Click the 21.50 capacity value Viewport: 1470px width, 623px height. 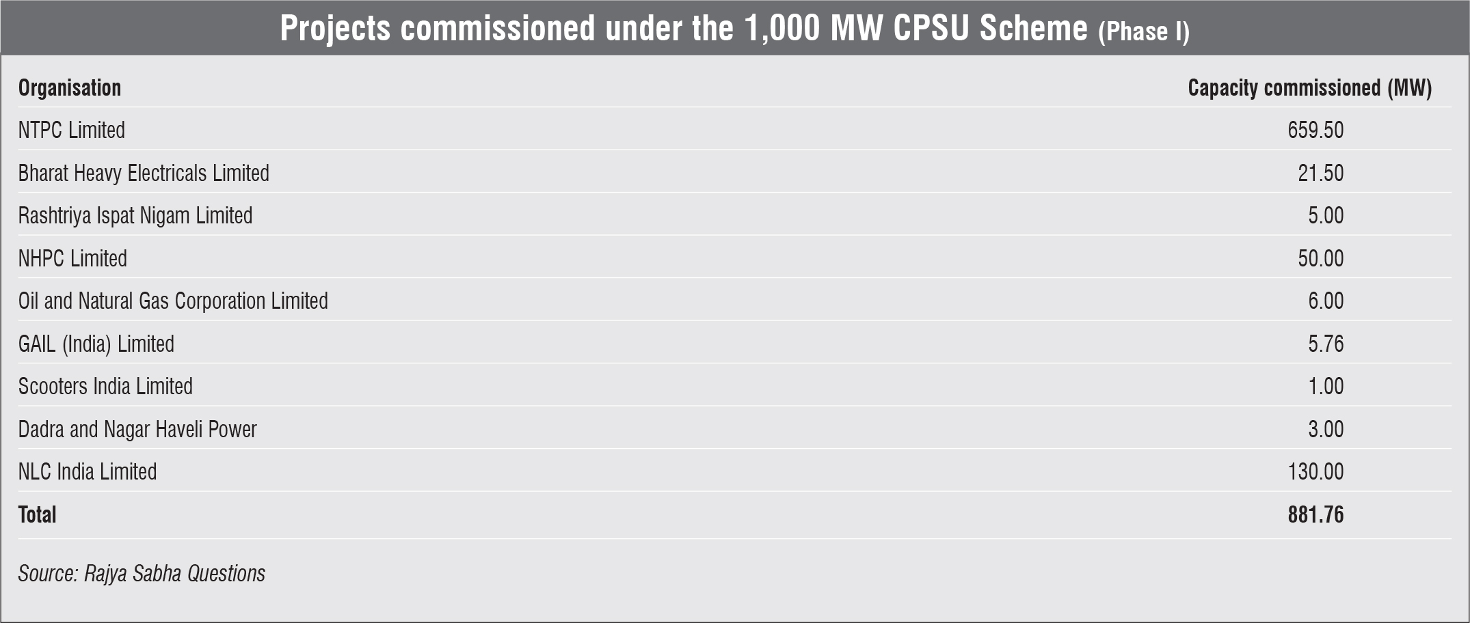[1321, 173]
